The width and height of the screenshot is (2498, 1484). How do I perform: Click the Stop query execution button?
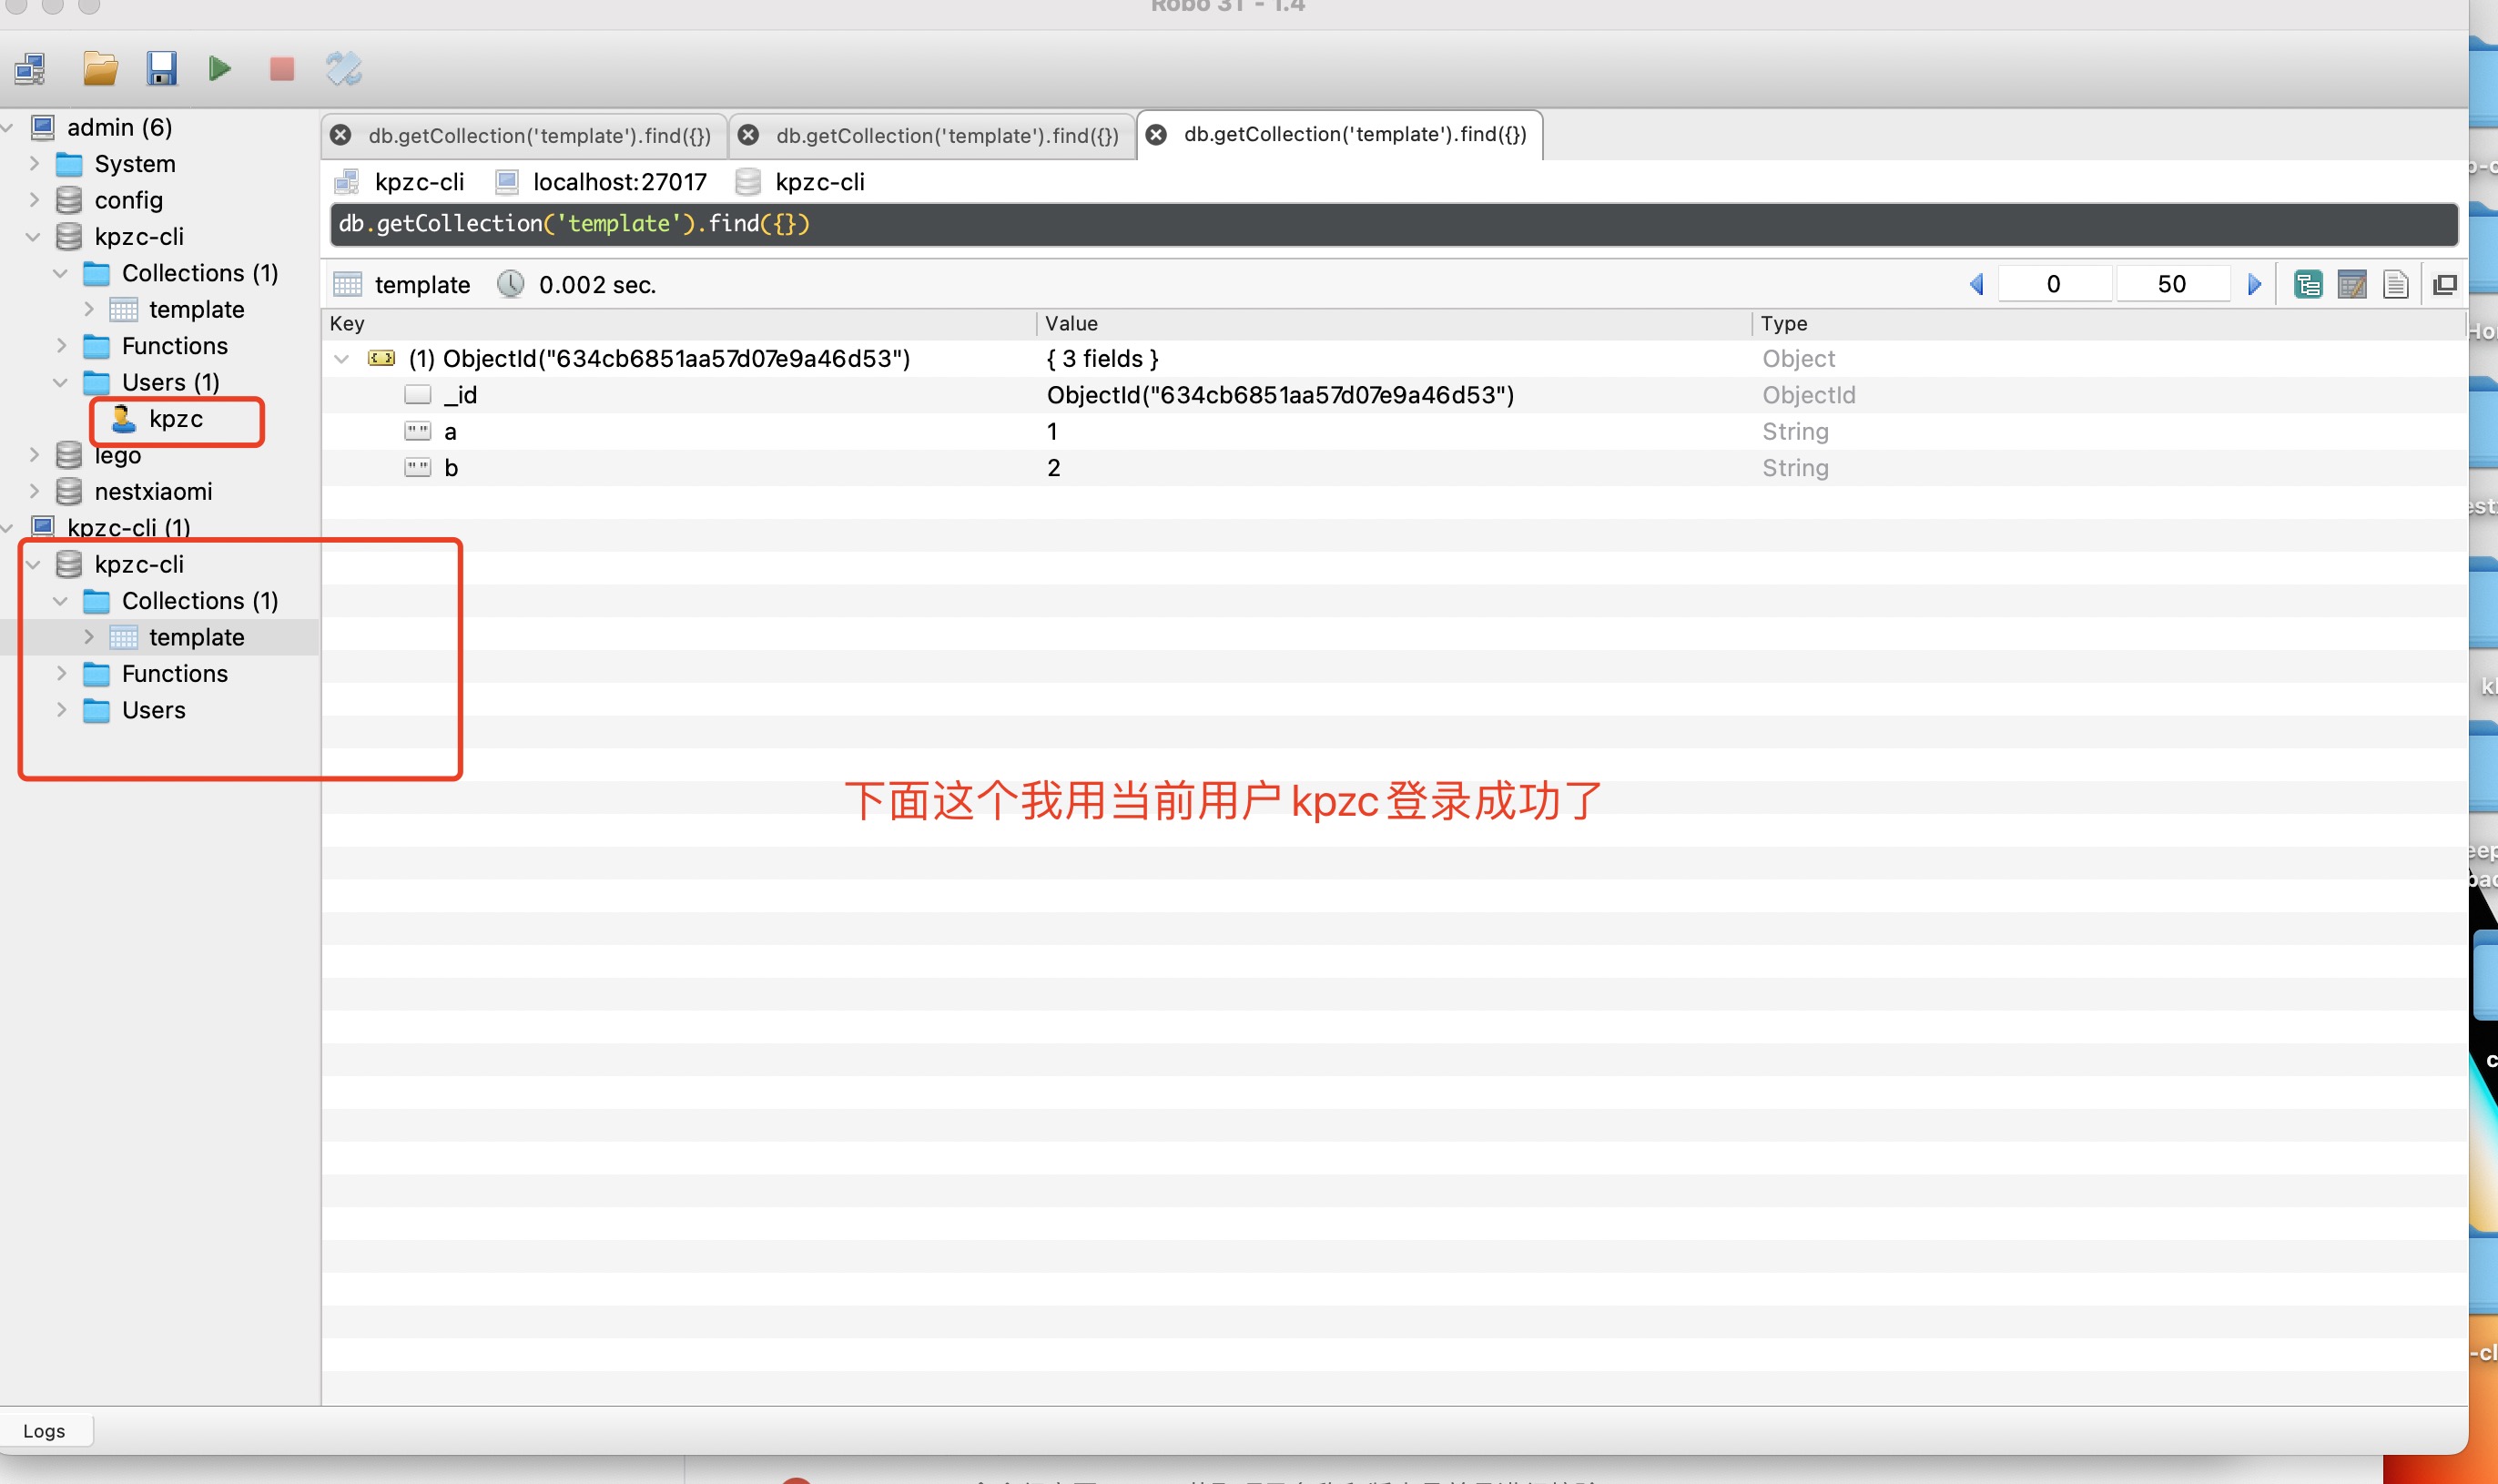coord(281,69)
